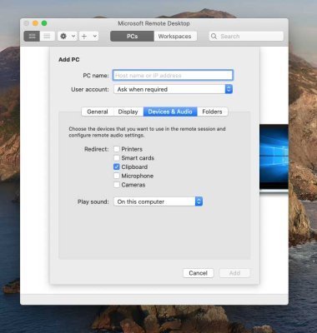This screenshot has height=333, width=317.
Task: Click the Cancel button
Action: tap(199, 273)
